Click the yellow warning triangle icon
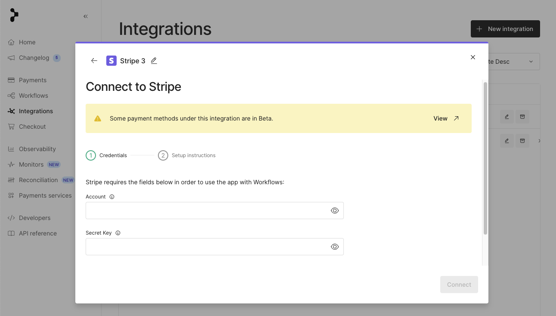 pos(98,118)
